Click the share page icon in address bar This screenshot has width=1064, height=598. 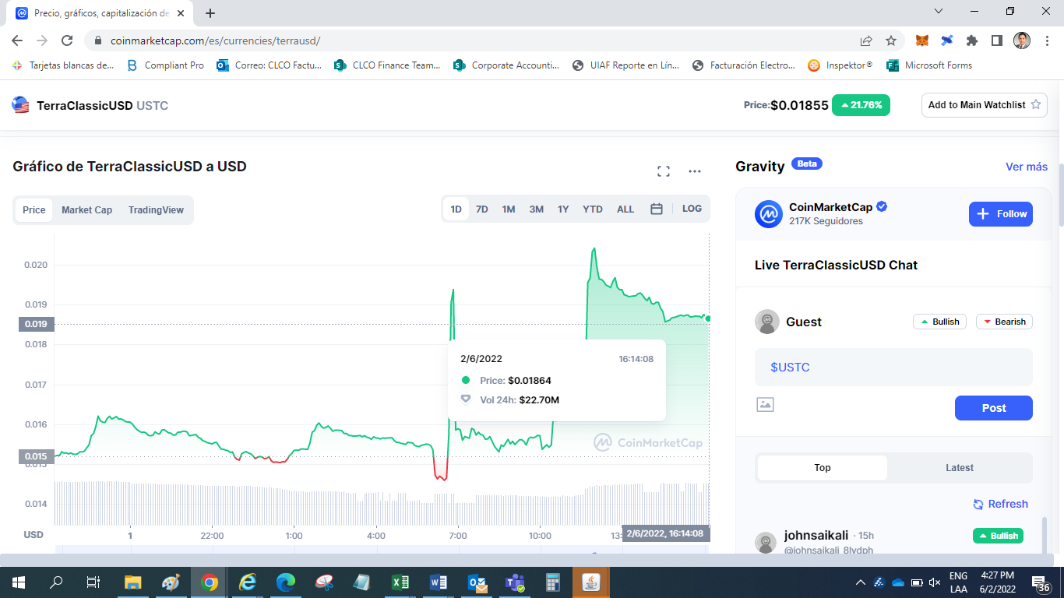pos(866,40)
